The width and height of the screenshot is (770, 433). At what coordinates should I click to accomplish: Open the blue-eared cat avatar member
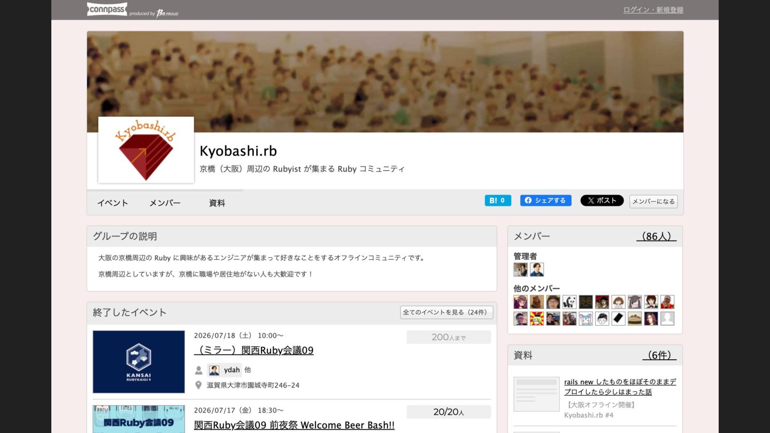pyautogui.click(x=586, y=319)
